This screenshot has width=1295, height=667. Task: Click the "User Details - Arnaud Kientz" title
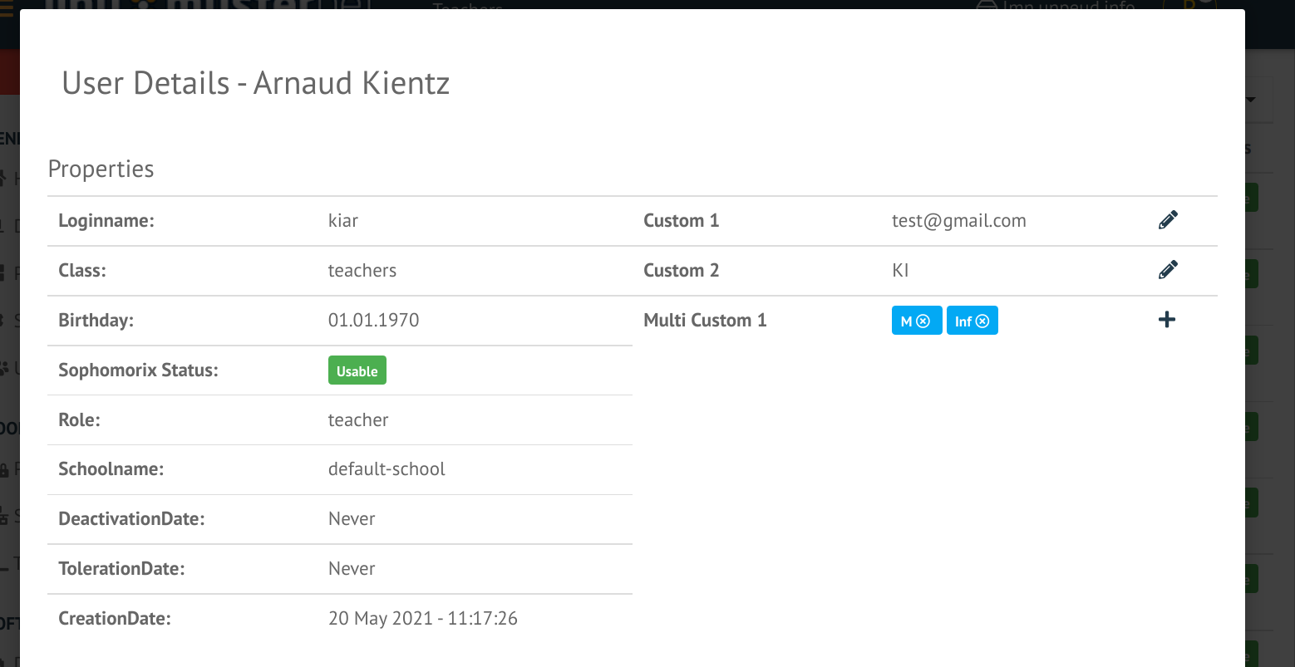[x=255, y=83]
